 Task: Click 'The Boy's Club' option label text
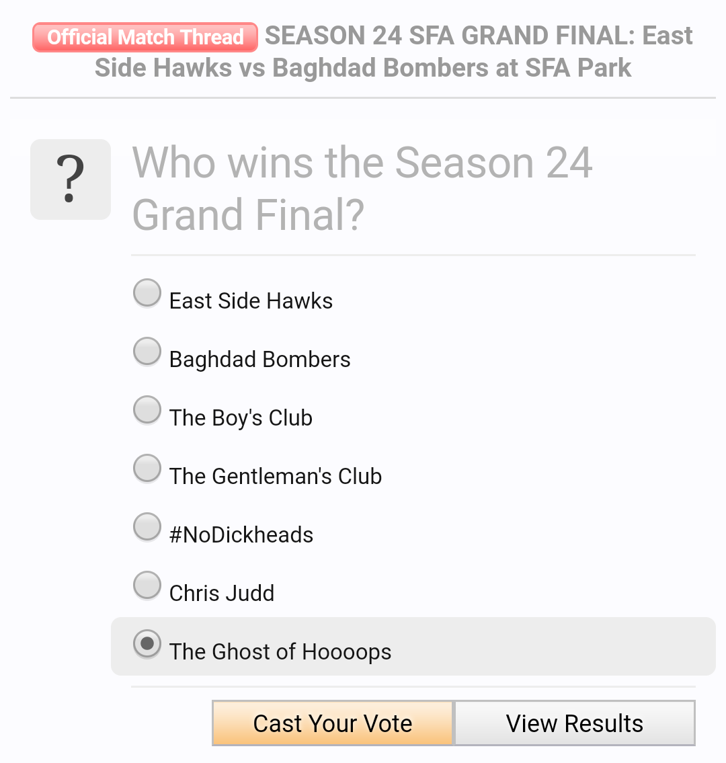coord(241,418)
